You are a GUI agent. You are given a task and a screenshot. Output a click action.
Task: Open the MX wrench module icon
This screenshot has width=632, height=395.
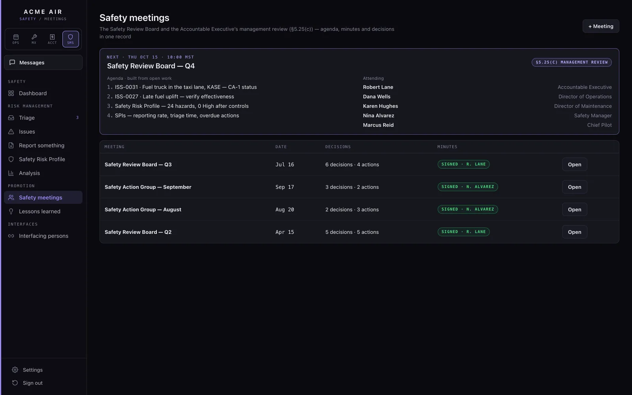click(34, 39)
